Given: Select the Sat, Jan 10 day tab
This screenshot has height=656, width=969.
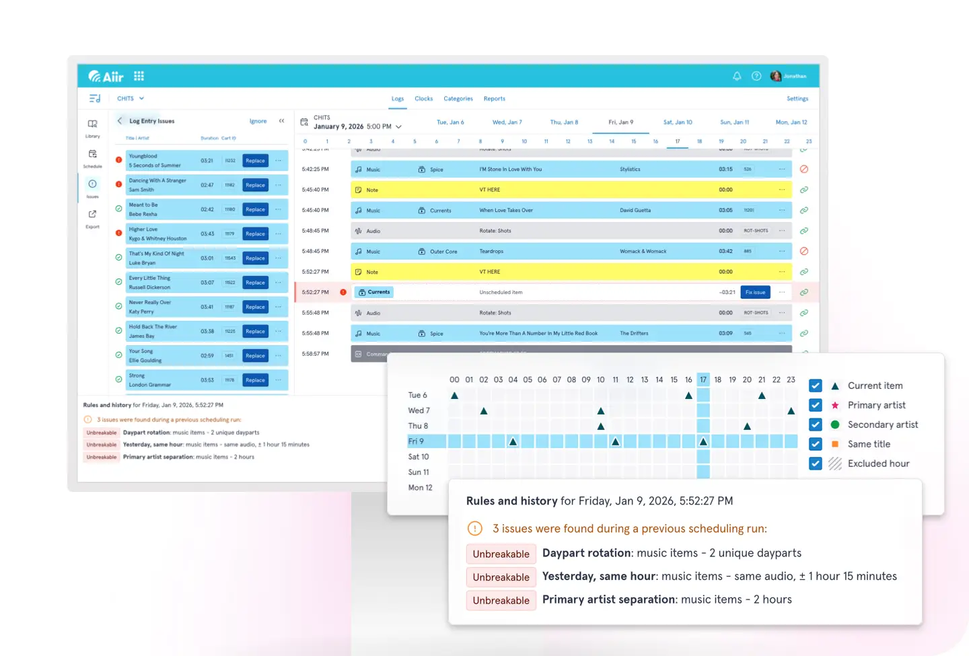Looking at the screenshot, I should (x=677, y=122).
